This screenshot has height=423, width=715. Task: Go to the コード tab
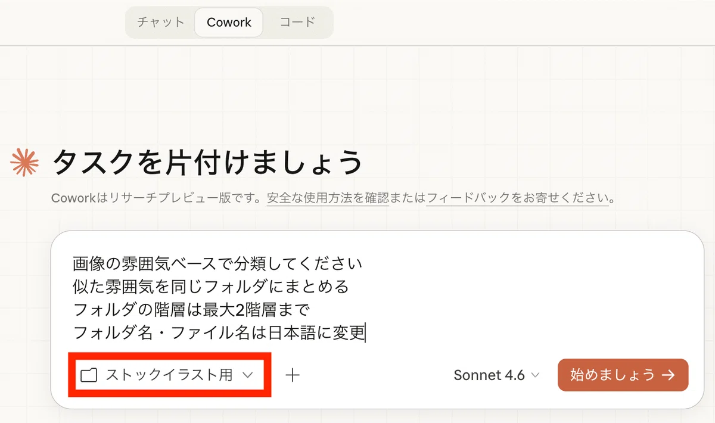coord(297,23)
